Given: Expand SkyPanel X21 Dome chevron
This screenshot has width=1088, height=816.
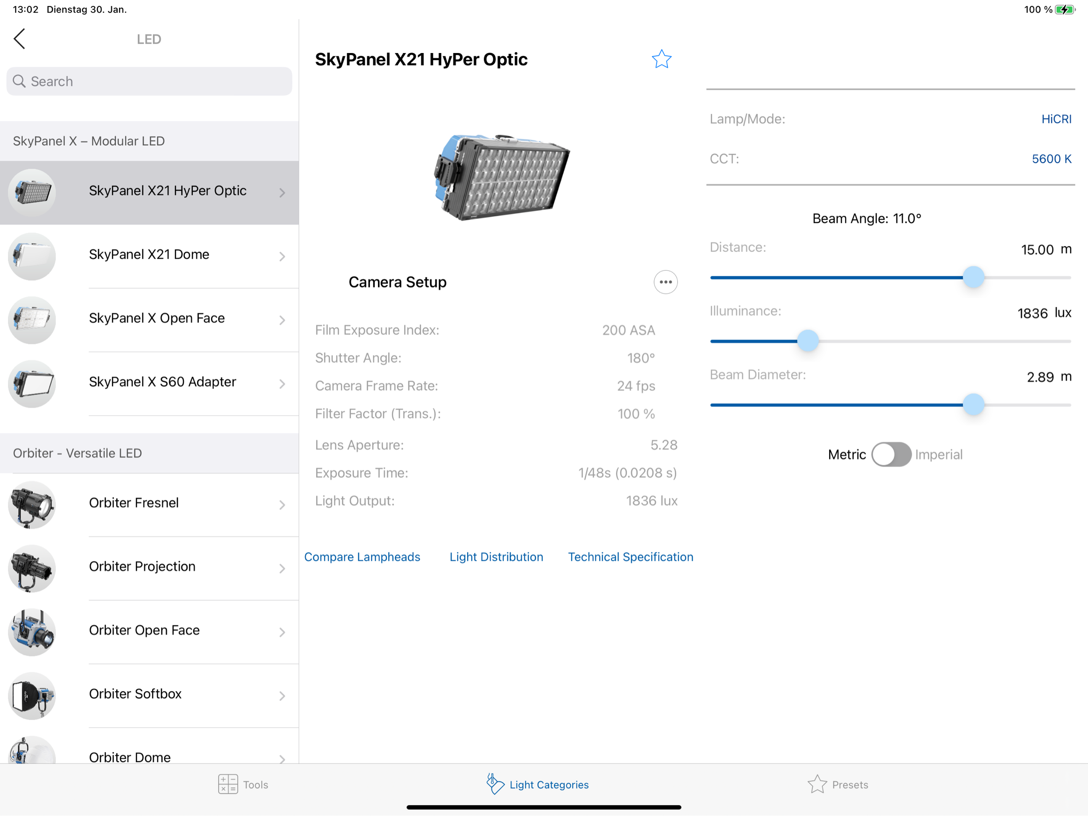Looking at the screenshot, I should pyautogui.click(x=282, y=256).
